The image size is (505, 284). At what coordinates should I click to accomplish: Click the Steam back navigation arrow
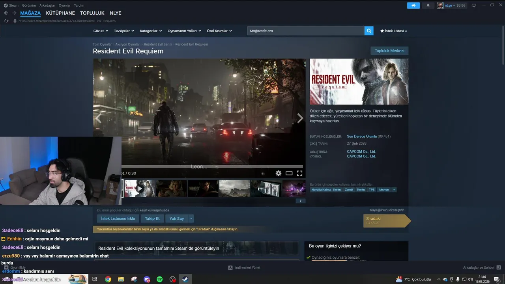click(6, 13)
